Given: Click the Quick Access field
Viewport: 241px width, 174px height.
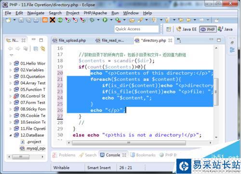Looking at the screenshot, I should [x=136, y=29].
